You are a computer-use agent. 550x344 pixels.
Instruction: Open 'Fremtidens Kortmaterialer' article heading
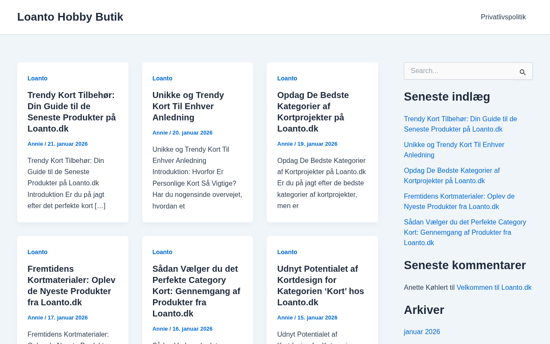[71, 286]
